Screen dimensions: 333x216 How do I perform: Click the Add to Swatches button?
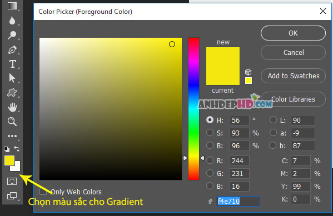(x=294, y=76)
